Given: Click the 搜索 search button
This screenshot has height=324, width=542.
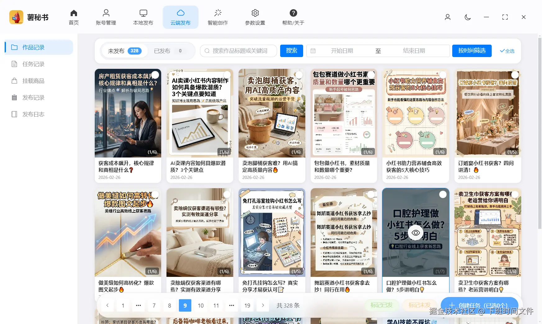Looking at the screenshot, I should [x=291, y=51].
